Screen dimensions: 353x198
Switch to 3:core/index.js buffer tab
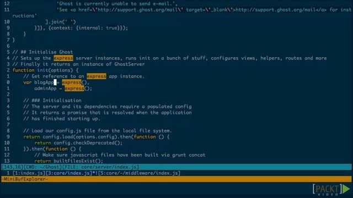(x=68, y=173)
